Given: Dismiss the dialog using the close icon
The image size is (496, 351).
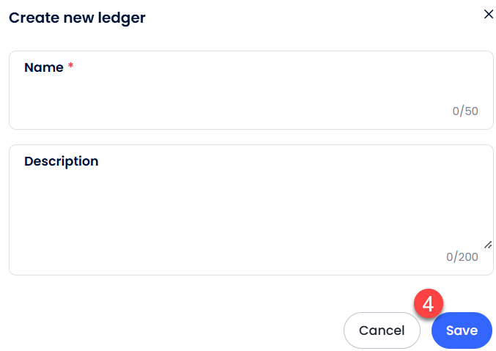Looking at the screenshot, I should point(489,14).
